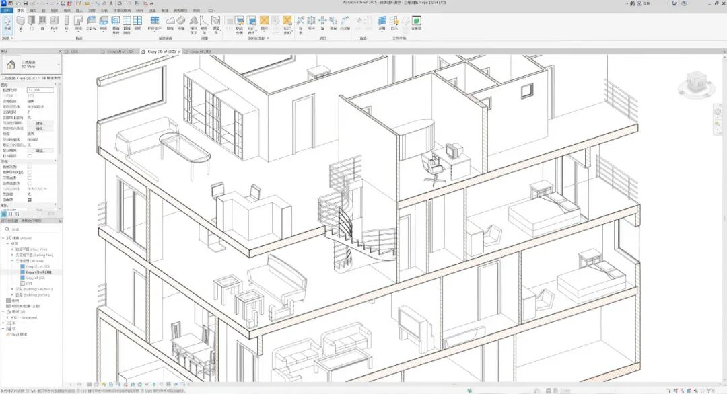
Task: Select the Dormer opening tool
Action: point(345,23)
